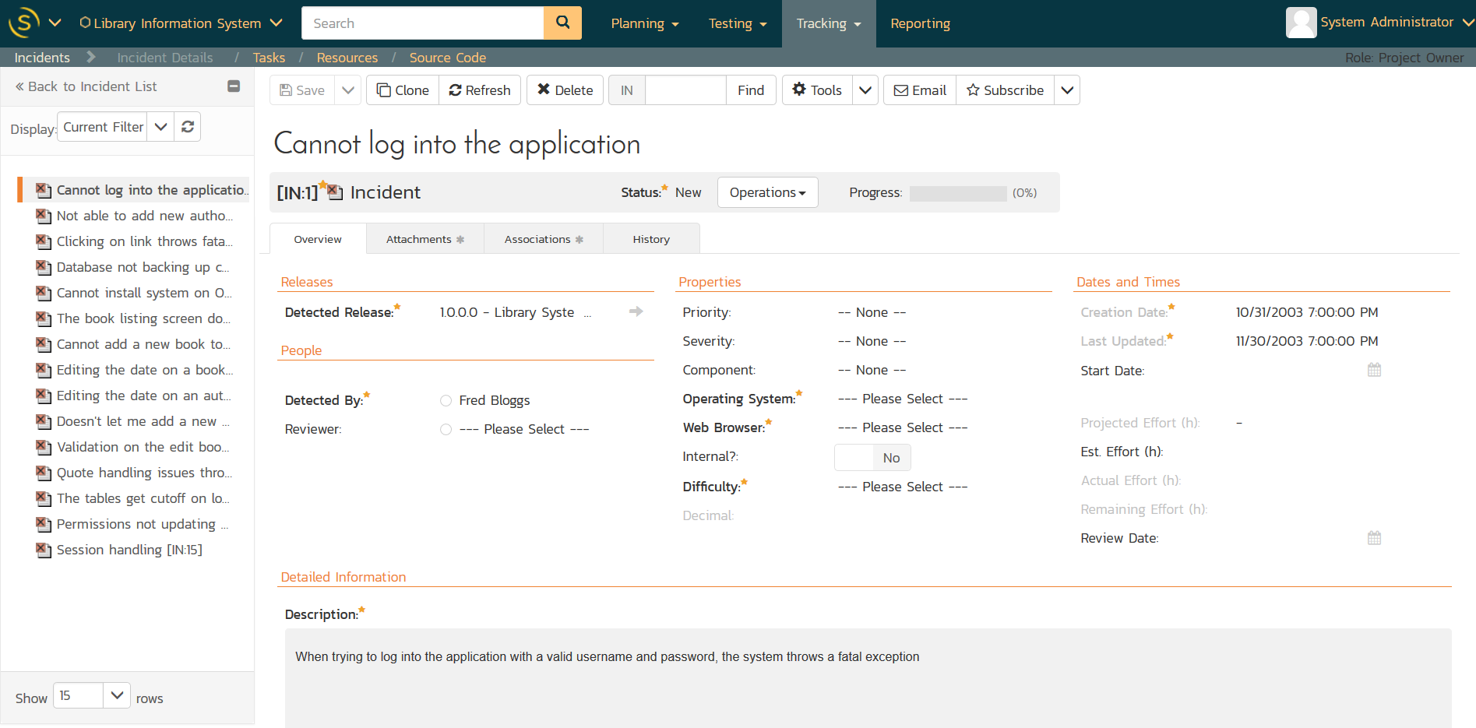Open the Review Date calendar picker
The image size is (1476, 728).
pyautogui.click(x=1374, y=538)
